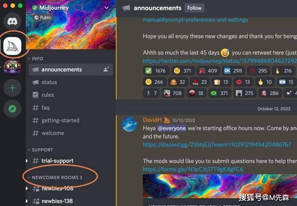
Task: Toggle the Brazil flag reaction 371
Action: point(220,93)
